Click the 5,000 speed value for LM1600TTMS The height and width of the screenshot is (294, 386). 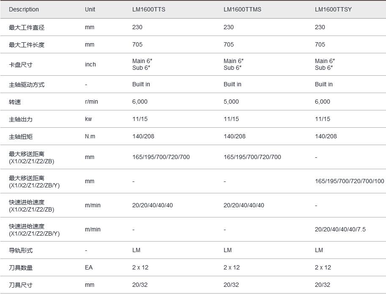231,102
